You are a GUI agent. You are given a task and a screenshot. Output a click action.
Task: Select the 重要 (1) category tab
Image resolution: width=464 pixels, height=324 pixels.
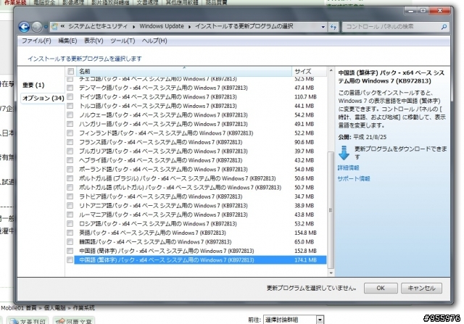(34, 86)
